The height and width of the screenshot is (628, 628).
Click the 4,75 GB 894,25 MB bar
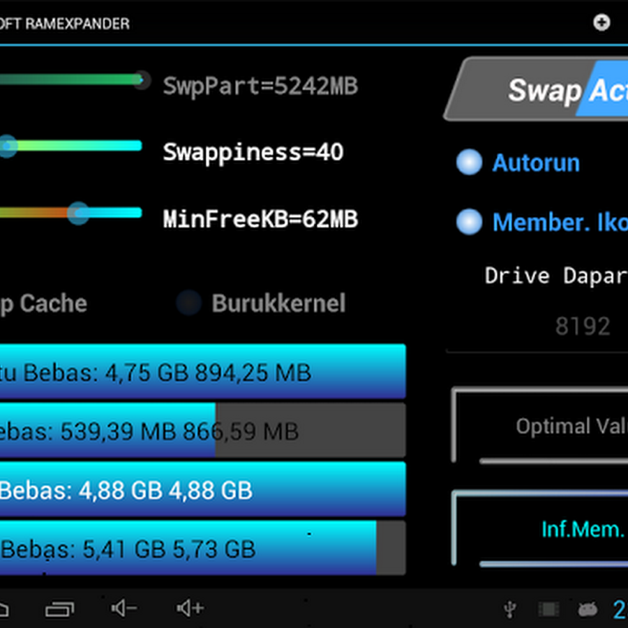coord(202,372)
